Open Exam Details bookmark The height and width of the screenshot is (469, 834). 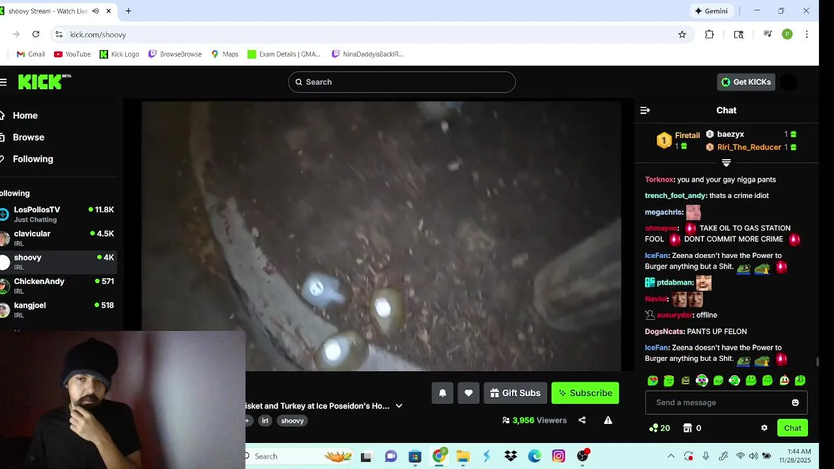coord(283,54)
